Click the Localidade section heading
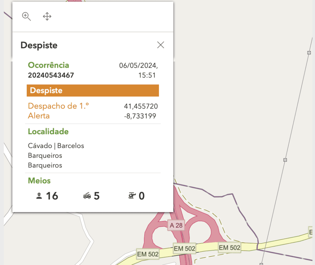Image resolution: width=315 pixels, height=265 pixels. coord(48,132)
